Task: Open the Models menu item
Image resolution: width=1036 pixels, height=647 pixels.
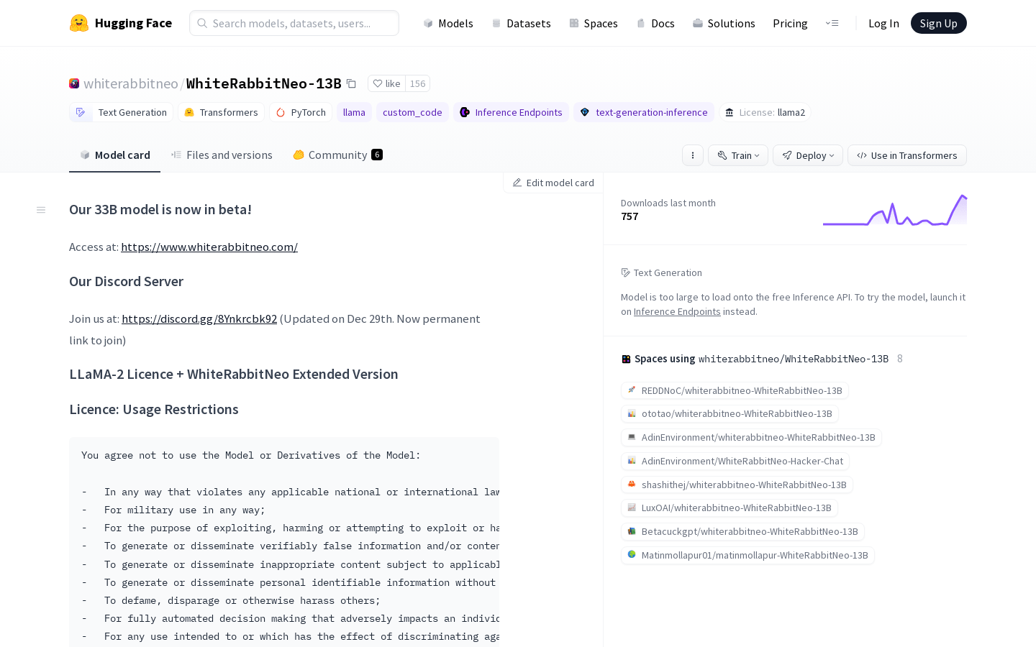Action: (x=447, y=23)
